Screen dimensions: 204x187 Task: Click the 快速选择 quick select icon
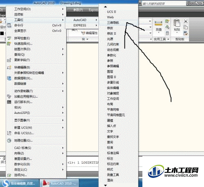click(9, 44)
